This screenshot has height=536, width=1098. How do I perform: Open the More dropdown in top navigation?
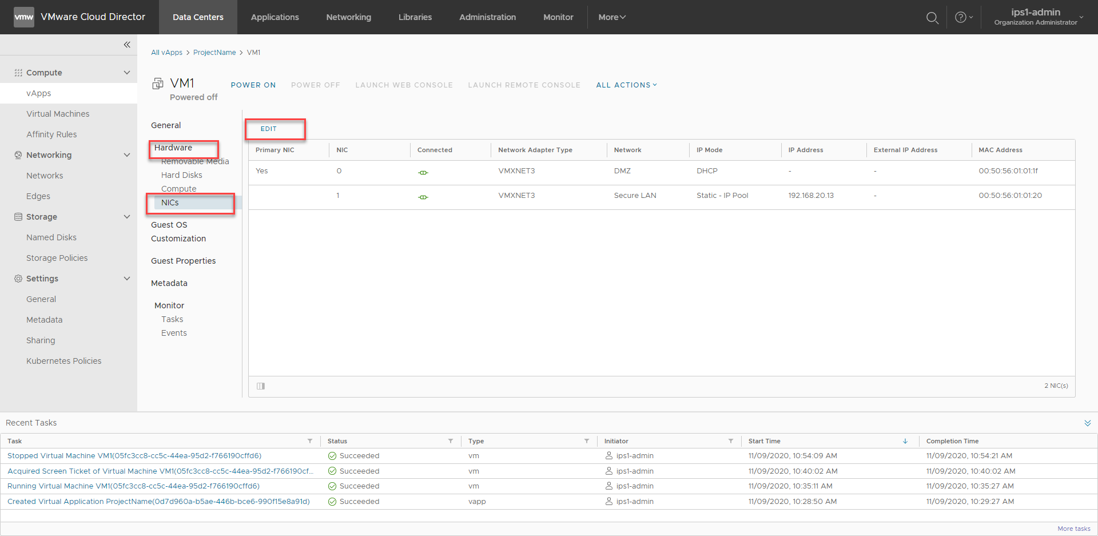click(612, 17)
